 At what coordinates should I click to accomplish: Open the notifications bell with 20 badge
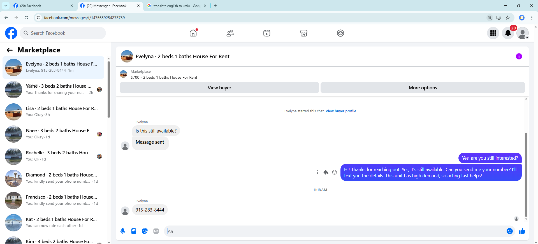click(x=508, y=33)
